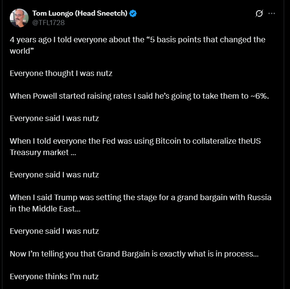Viewport: 290px width, 289px height.
Task: Open the three-dot more options menu
Action: coord(272,14)
